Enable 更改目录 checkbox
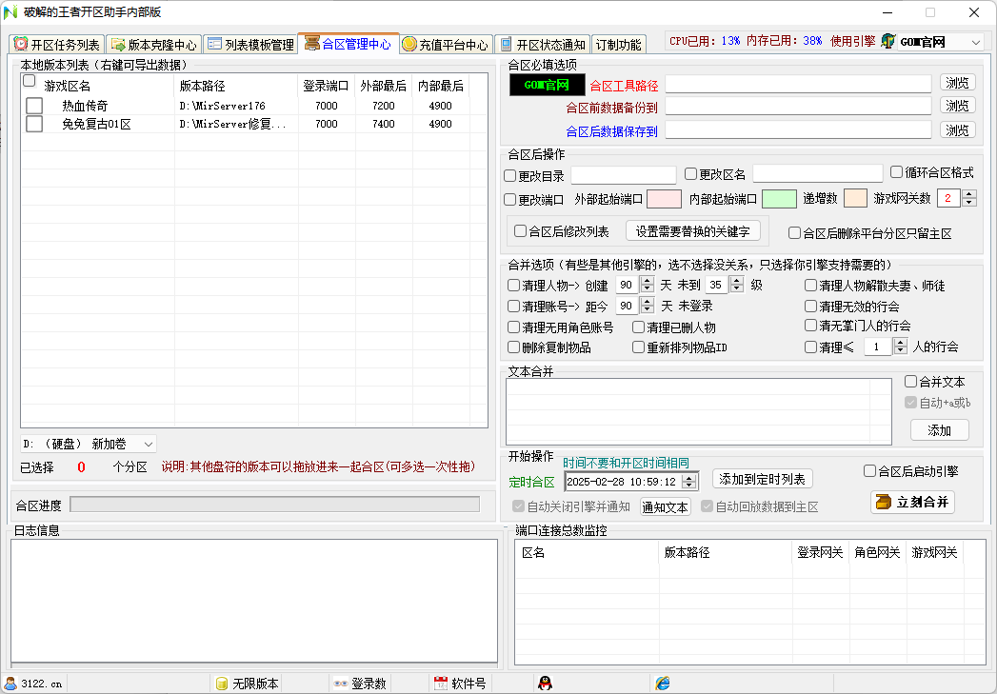The width and height of the screenshot is (997, 694). [x=510, y=175]
